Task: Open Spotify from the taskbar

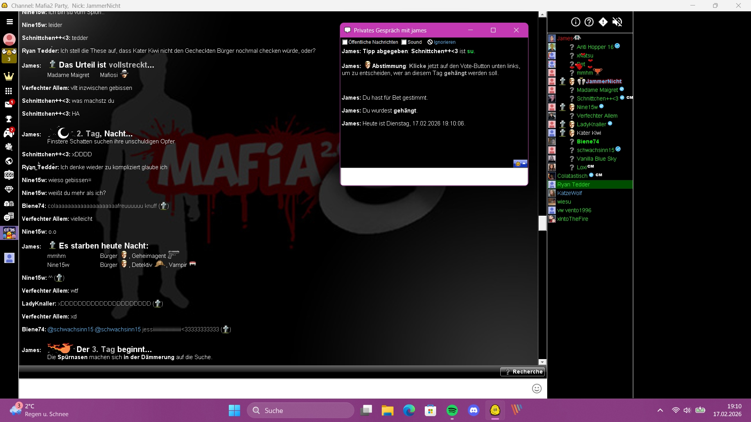Action: 452,410
